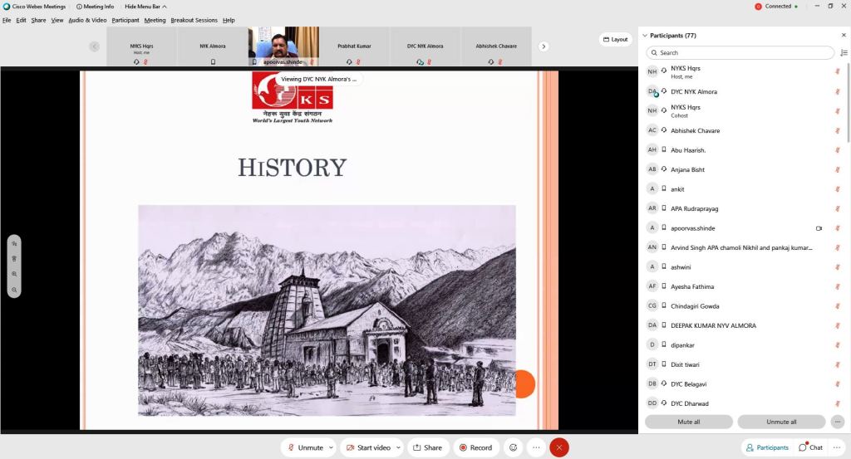Screen dimensions: 851x459
Task: Open the Help menu
Action: (x=229, y=20)
